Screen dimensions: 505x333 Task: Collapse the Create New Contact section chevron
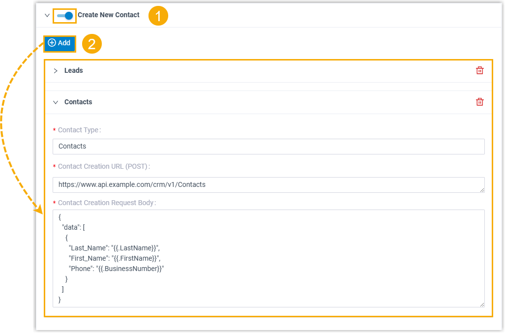pos(47,16)
